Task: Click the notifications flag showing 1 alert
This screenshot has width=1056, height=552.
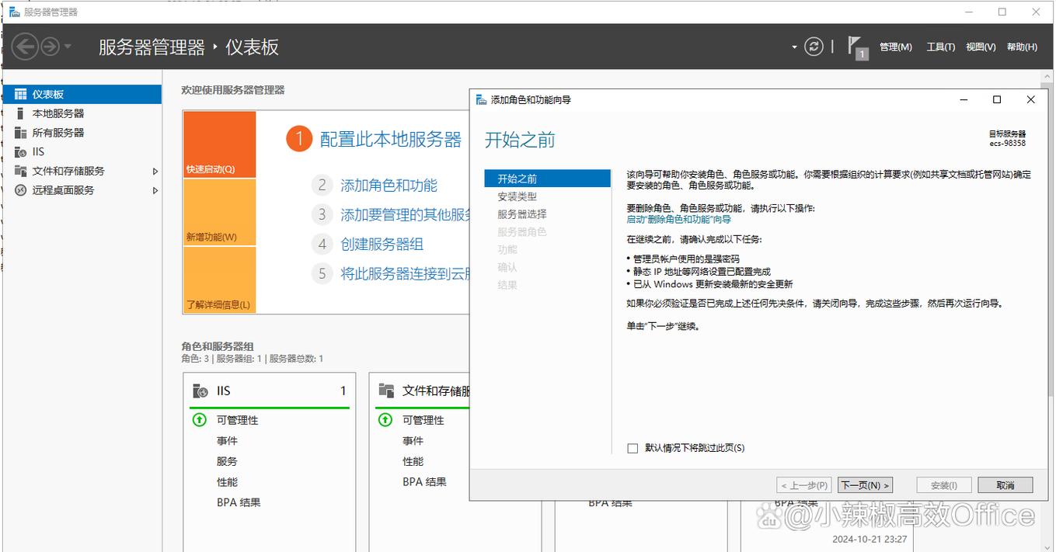Action: pos(855,47)
